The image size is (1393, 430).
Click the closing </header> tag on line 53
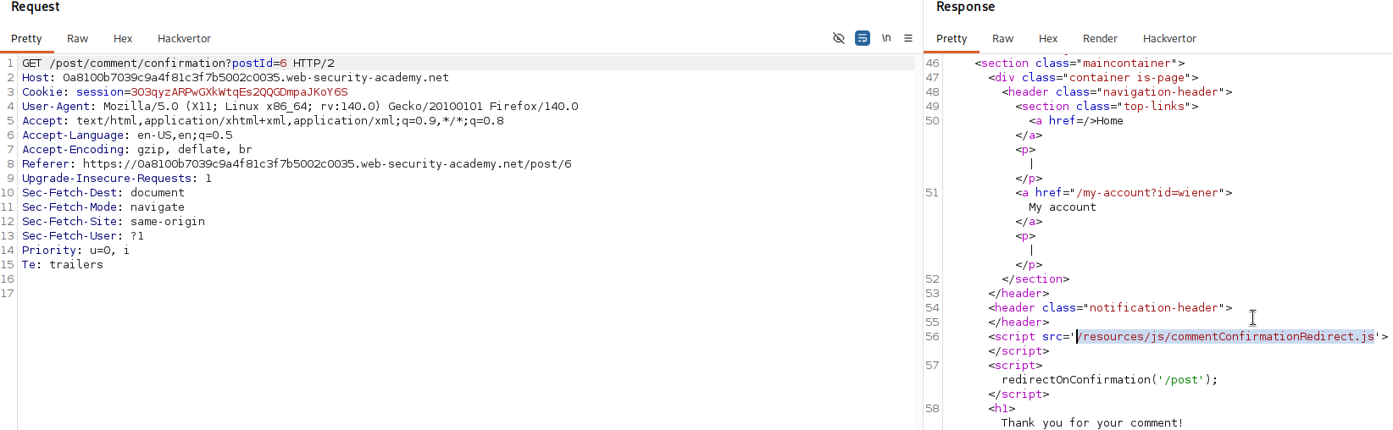(1018, 294)
